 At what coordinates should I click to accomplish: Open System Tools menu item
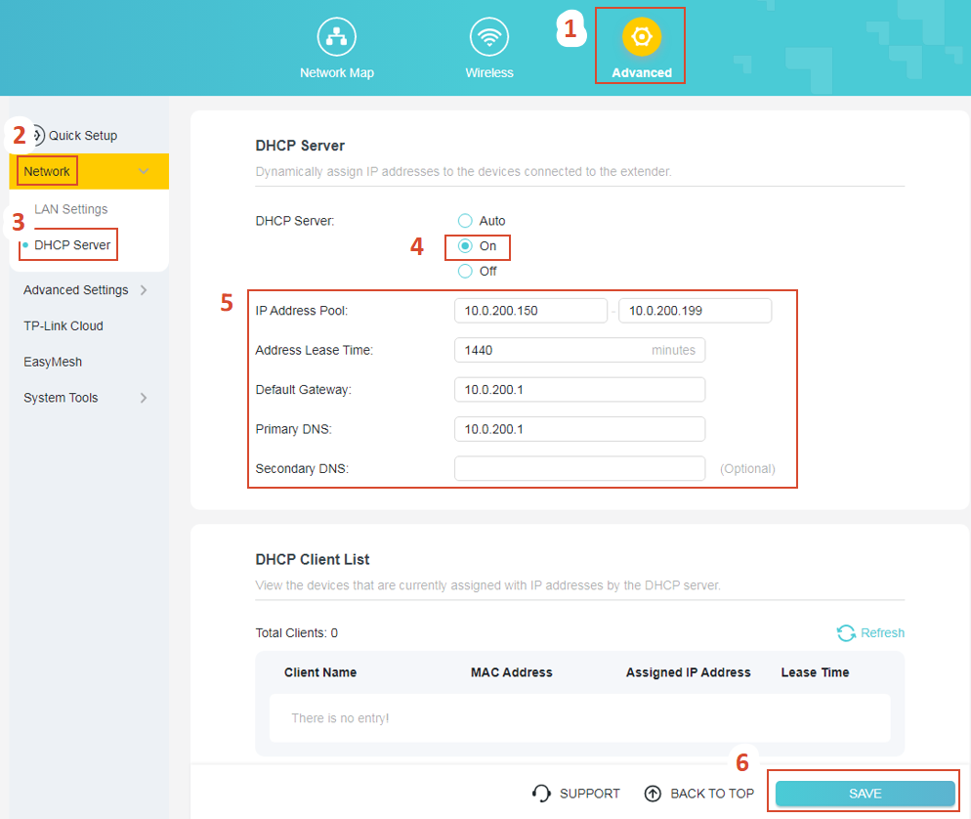coord(61,398)
